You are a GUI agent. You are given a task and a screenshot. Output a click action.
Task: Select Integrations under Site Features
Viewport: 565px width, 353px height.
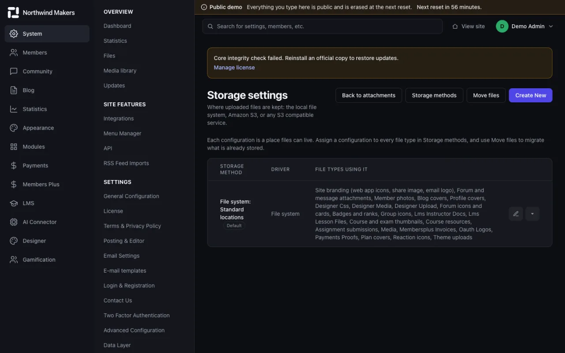click(119, 118)
